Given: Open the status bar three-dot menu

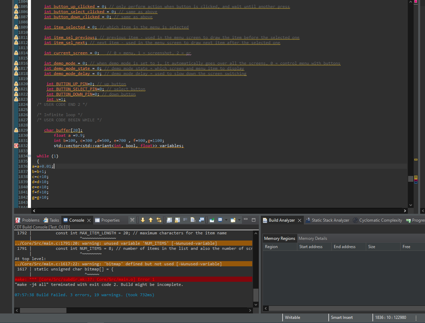Looking at the screenshot, I should pyautogui.click(x=416, y=318).
